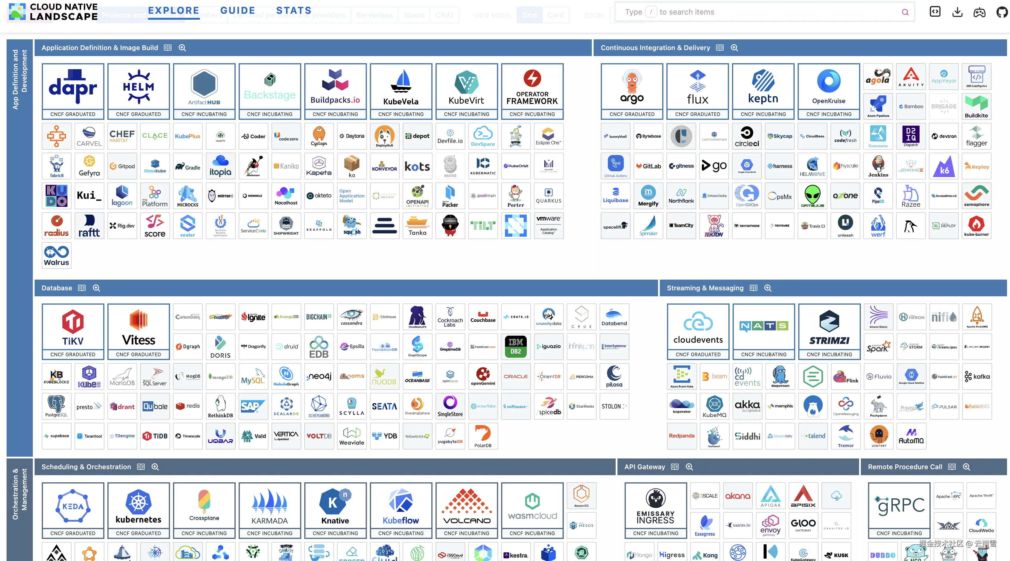
Task: Open the embed code icon
Action: [935, 12]
